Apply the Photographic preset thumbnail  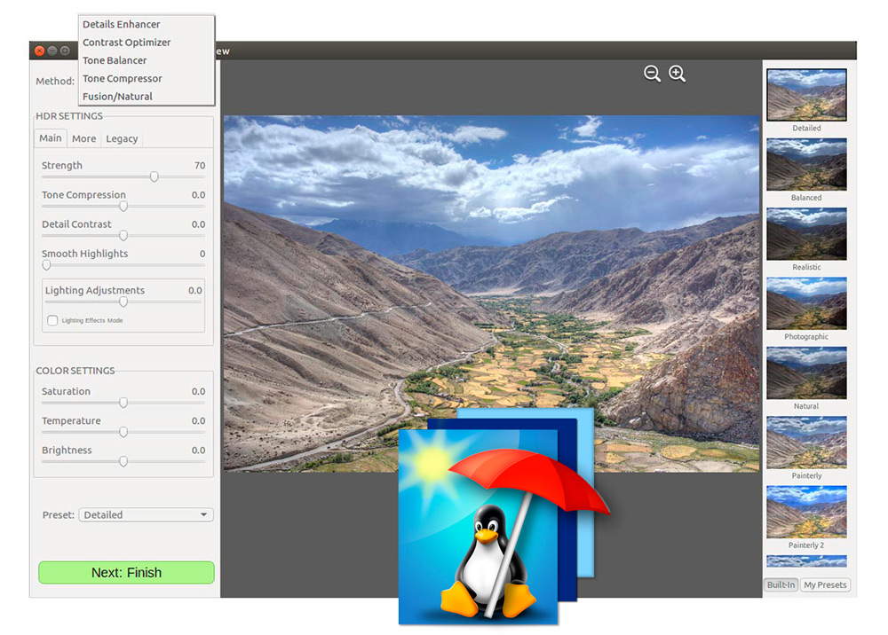[806, 303]
